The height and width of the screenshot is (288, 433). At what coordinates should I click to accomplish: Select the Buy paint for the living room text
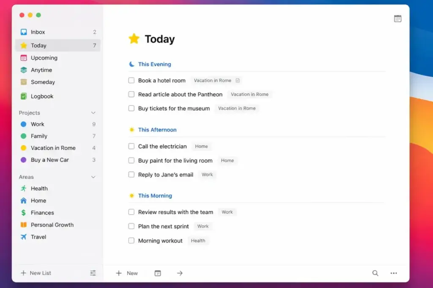coord(175,161)
